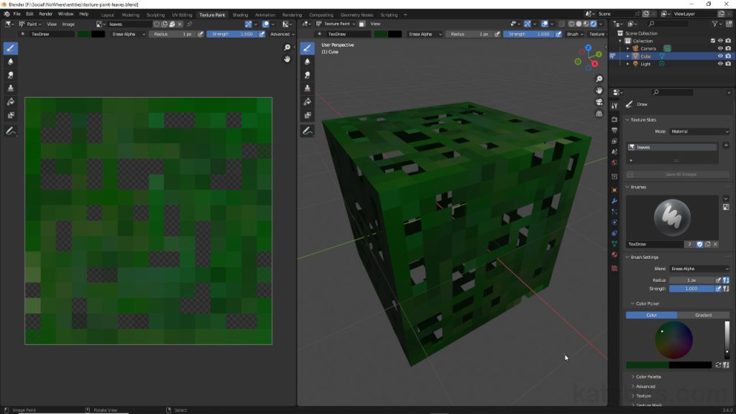The width and height of the screenshot is (736, 414).
Task: Open the Render Properties camera tab
Action: [x=615, y=119]
